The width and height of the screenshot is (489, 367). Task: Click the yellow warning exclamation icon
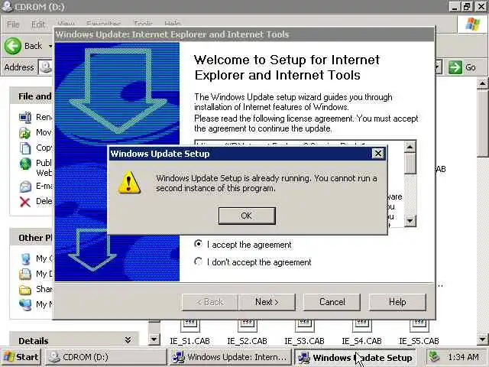tap(129, 183)
